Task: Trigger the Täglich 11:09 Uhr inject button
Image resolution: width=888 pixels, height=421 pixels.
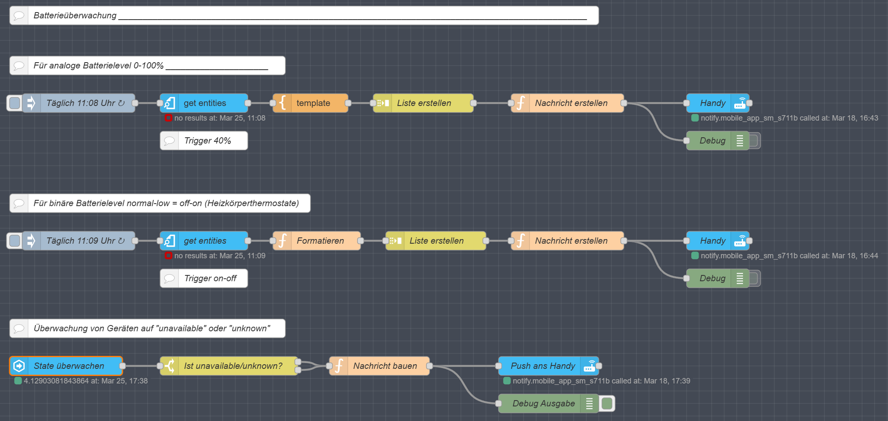Action: 15,241
